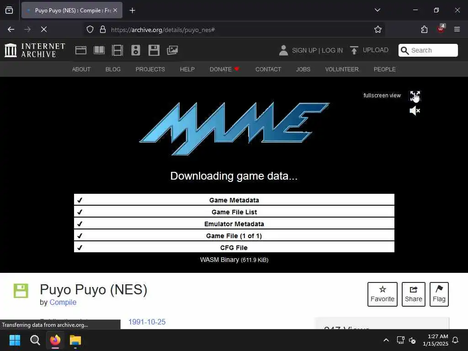Open File Explorer from taskbar
The image size is (468, 351).
click(75, 340)
